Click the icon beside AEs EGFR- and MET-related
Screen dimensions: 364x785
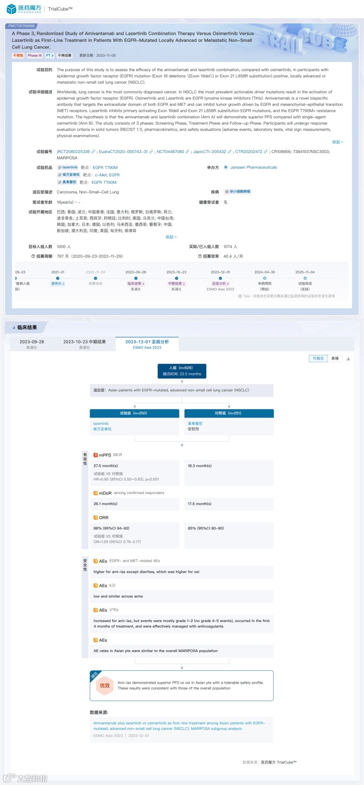(x=96, y=561)
